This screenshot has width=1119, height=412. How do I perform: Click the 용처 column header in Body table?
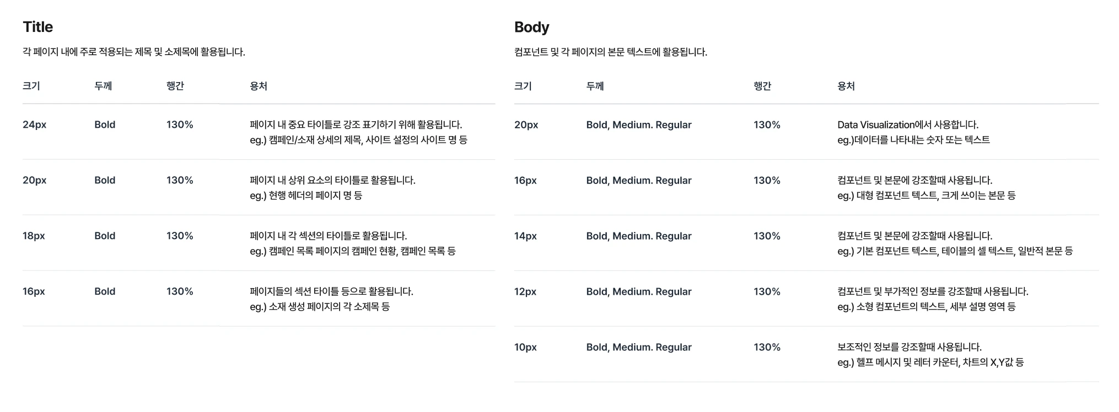[x=846, y=86]
